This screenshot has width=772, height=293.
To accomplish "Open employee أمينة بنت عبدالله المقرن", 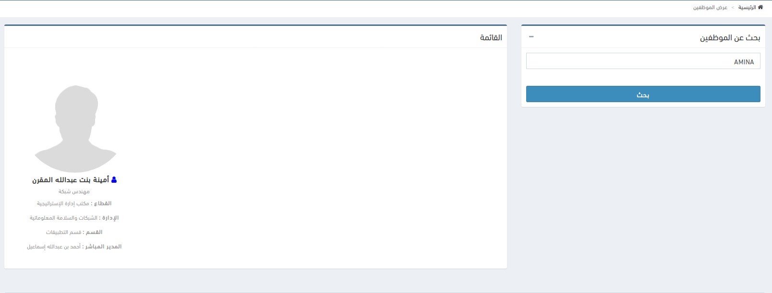I will [71, 180].
